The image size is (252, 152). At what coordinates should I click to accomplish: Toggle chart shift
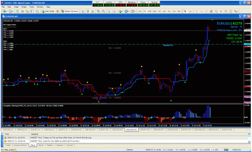click(114, 11)
